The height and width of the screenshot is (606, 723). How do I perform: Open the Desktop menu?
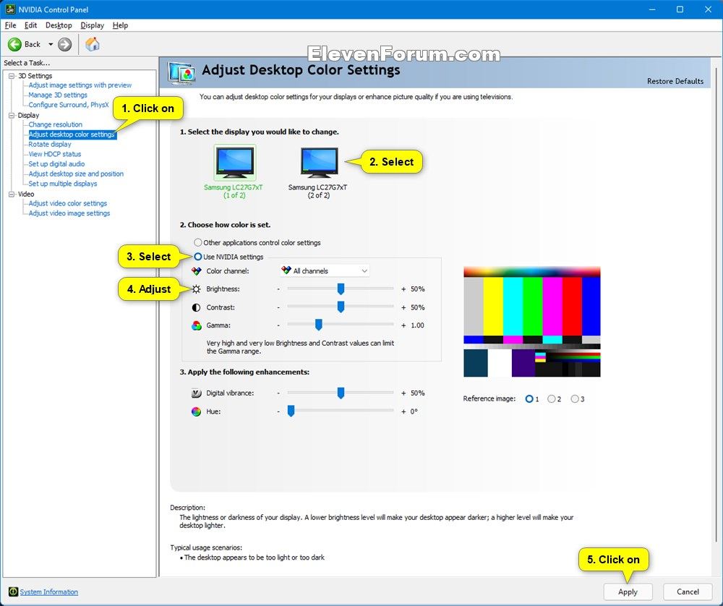[x=59, y=25]
